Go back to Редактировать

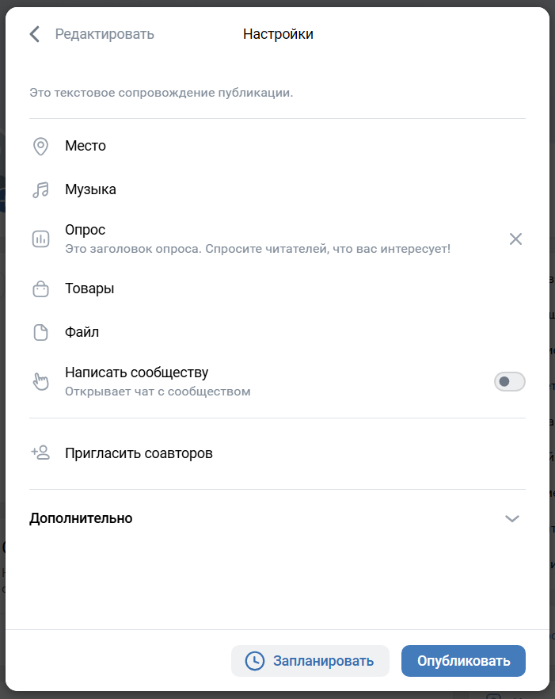click(105, 34)
